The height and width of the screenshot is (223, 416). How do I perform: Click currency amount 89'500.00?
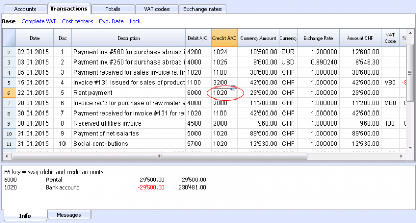pos(258,134)
